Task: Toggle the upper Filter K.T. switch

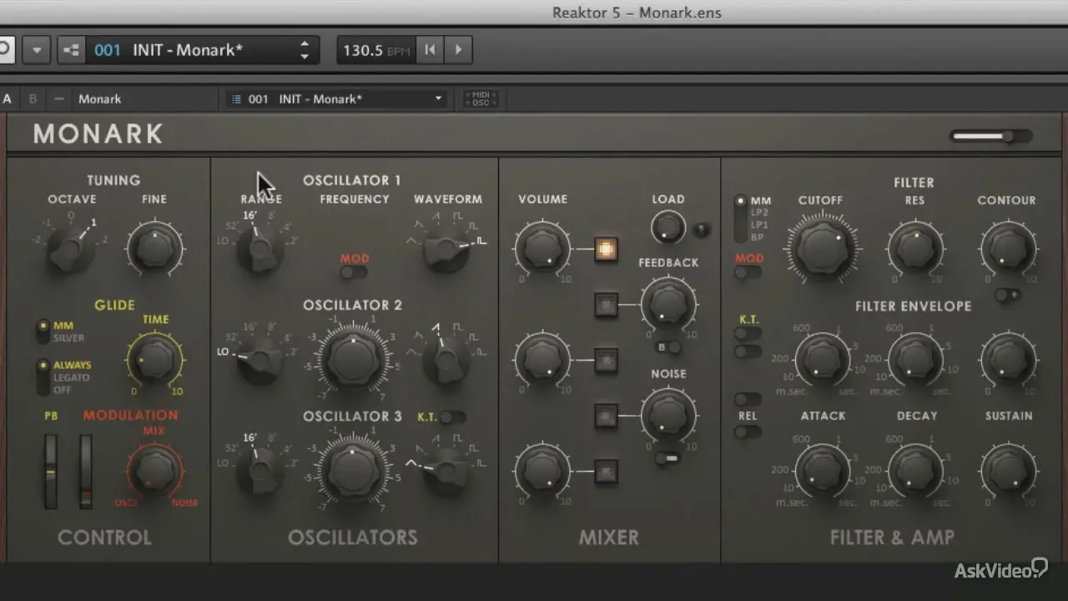Action: 748,334
